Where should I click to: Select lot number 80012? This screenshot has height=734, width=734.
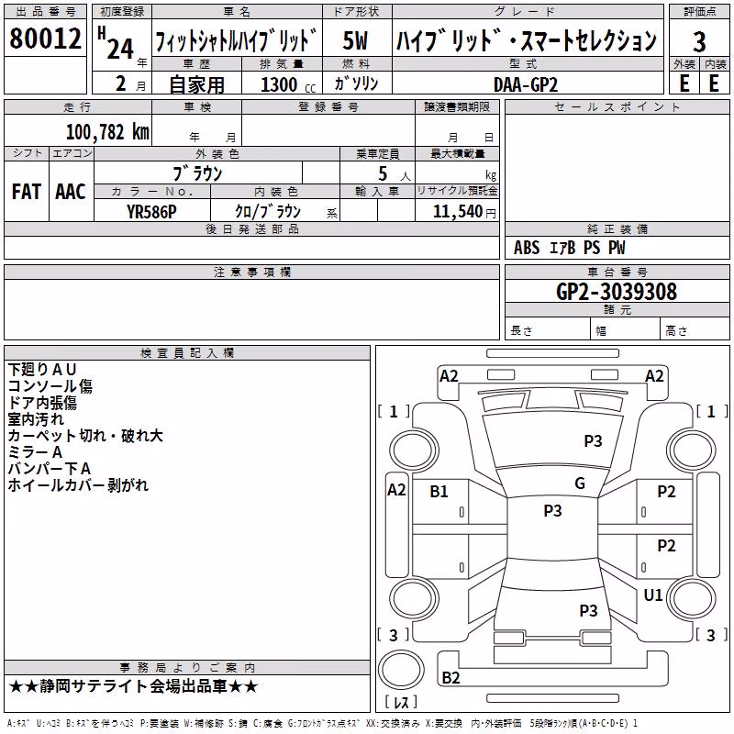(45, 39)
